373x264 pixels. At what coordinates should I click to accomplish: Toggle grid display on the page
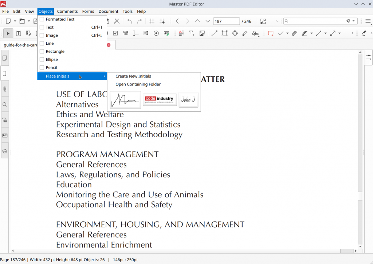152,21
